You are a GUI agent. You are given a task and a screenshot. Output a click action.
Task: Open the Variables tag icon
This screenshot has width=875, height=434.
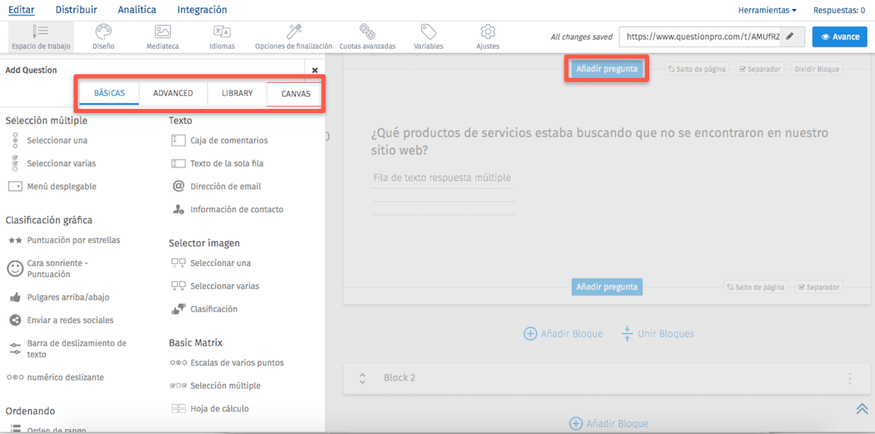(x=428, y=37)
